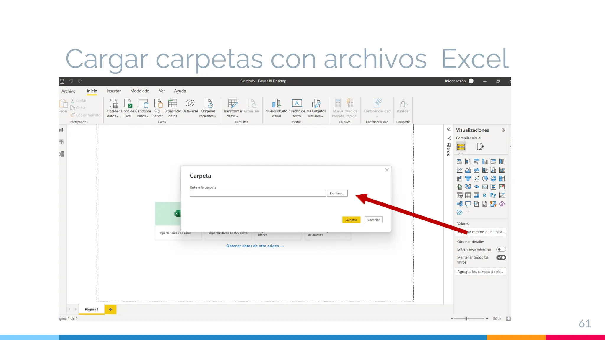The width and height of the screenshot is (605, 340).
Task: Select the Q&A speech bubble visual
Action: pyautogui.click(x=468, y=204)
